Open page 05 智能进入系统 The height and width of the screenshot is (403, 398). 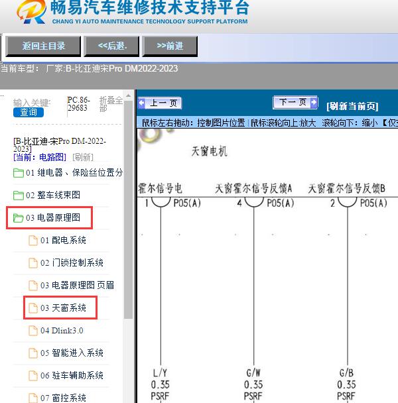[66, 353]
